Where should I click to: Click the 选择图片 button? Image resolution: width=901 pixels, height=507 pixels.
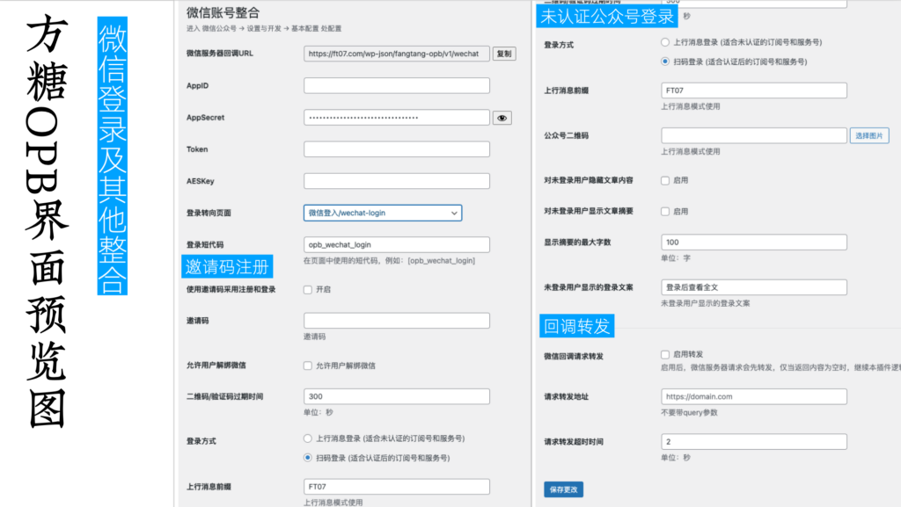tap(869, 136)
